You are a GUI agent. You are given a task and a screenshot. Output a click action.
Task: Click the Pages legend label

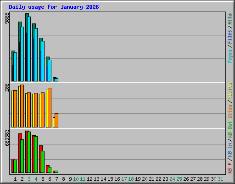[x=230, y=56]
